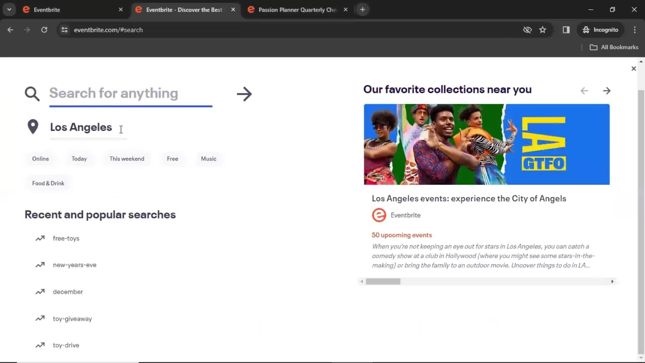Toggle the browser side panel
Viewport: 645px width, 363px height.
[566, 30]
